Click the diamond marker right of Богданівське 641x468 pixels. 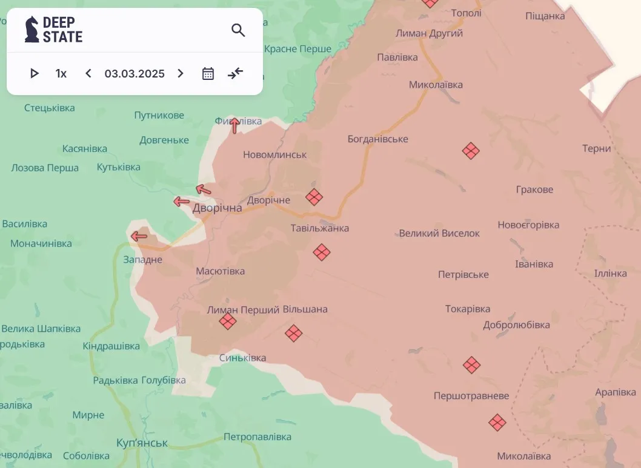click(x=471, y=151)
